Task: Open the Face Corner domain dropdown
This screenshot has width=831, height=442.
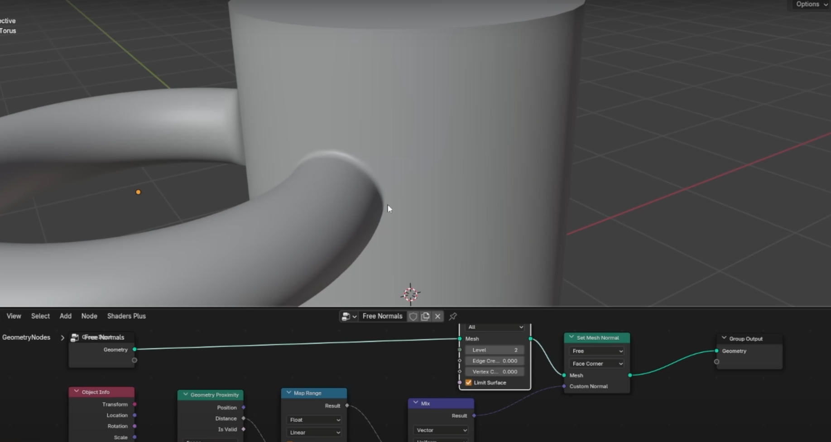Action: point(597,364)
